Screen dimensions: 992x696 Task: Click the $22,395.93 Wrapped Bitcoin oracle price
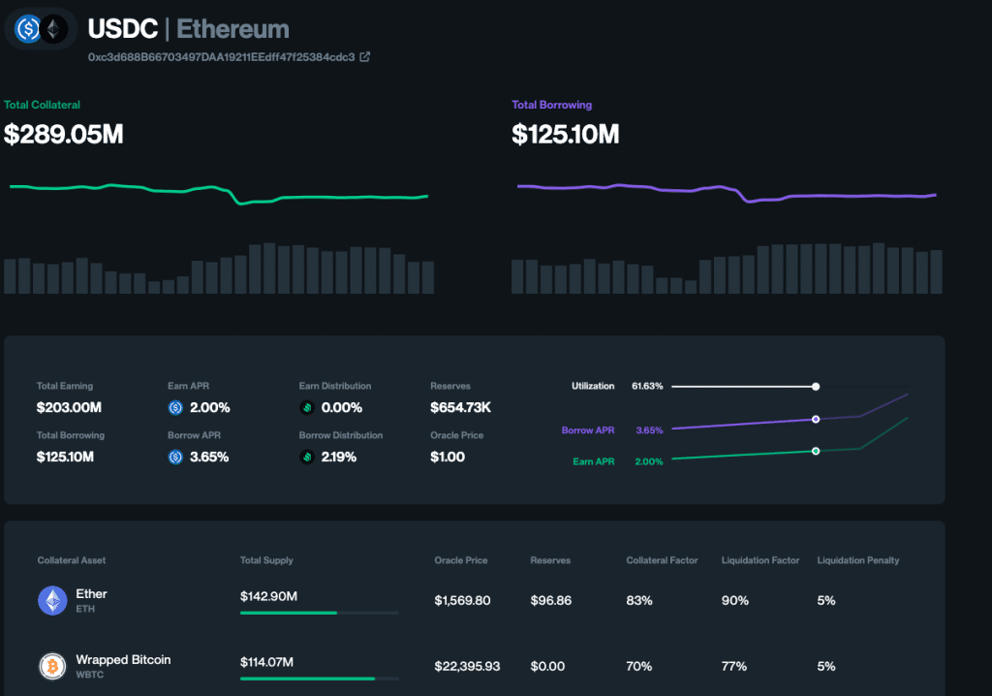coord(468,666)
